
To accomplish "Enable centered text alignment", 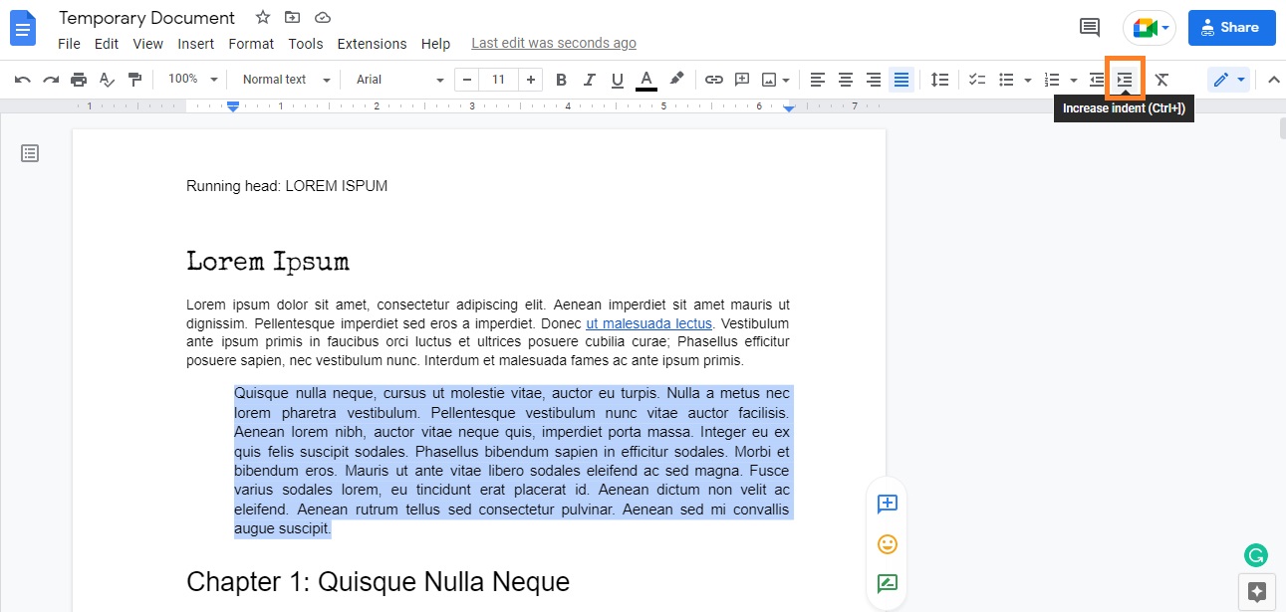I will tap(846, 79).
